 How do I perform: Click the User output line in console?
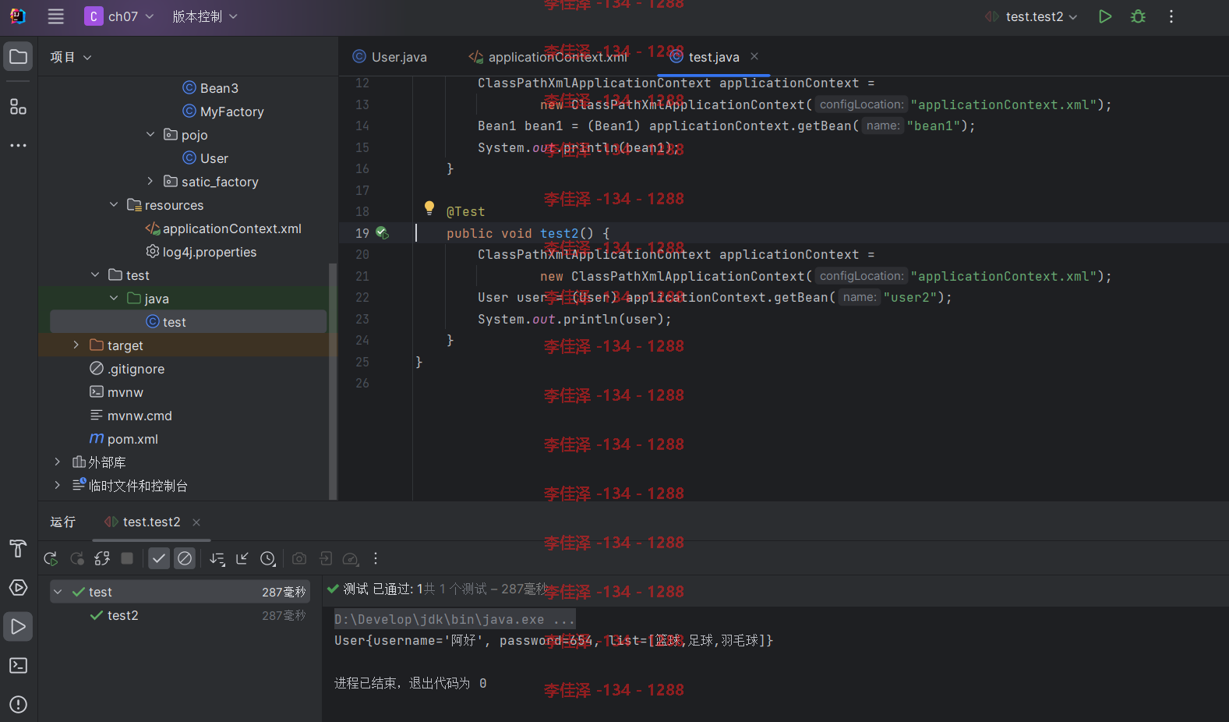pyautogui.click(x=553, y=640)
